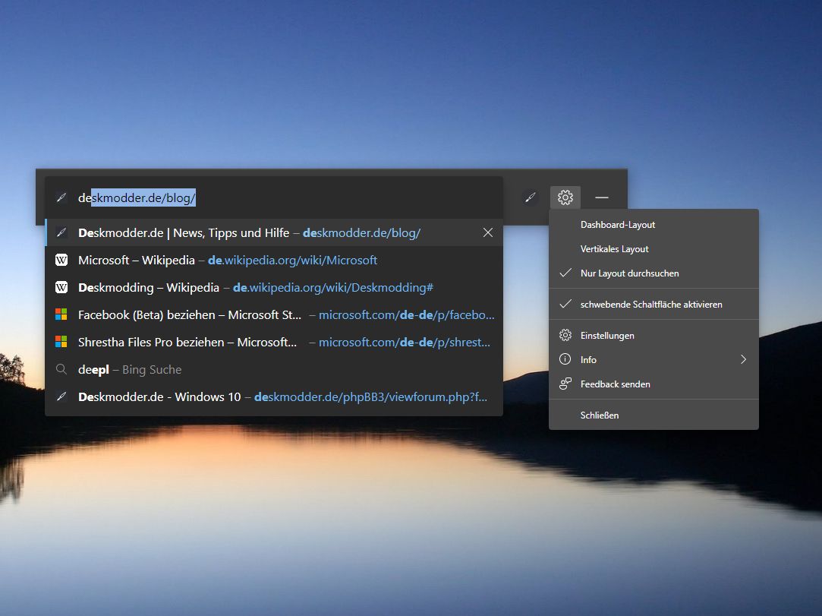Viewport: 822px width, 616px height.
Task: Open Shrestha Files Pro Microsoft Store suggestion
Action: pyautogui.click(x=274, y=342)
